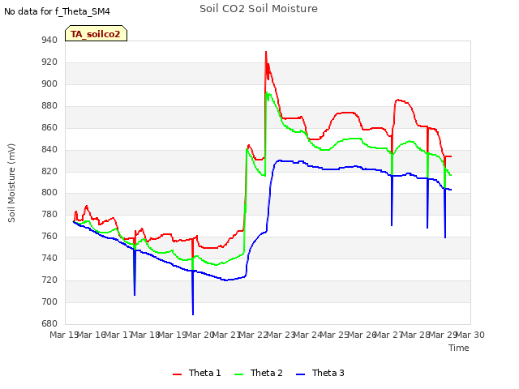Click the Theta 3 lowest spike near 690 mV

[193, 314]
